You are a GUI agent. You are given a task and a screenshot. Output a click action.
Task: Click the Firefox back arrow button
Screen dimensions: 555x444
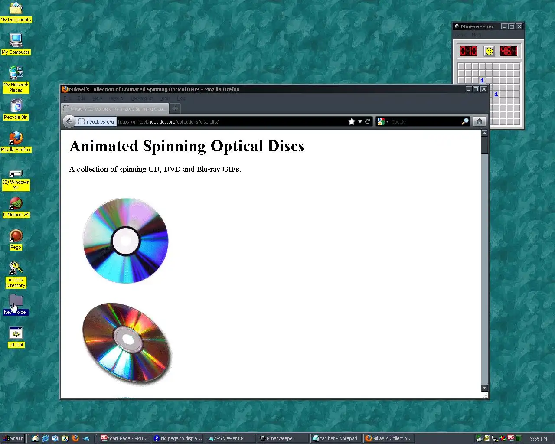(69, 121)
